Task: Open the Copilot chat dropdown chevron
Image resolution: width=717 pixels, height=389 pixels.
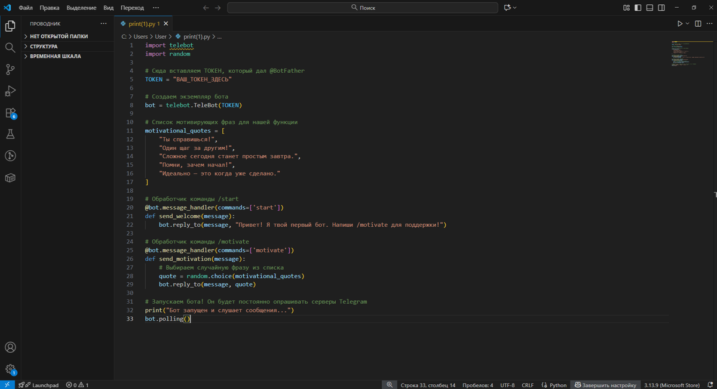Action: click(x=514, y=8)
